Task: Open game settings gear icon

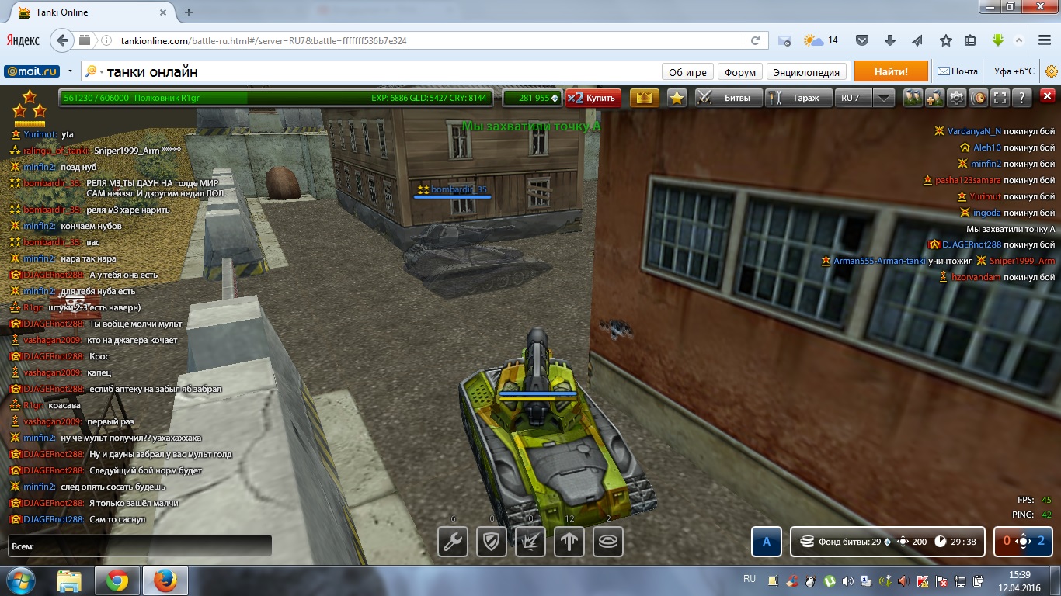Action: coord(957,98)
